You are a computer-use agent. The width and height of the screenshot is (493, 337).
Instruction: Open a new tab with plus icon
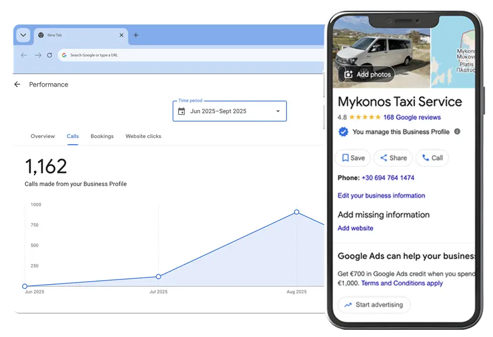136,35
